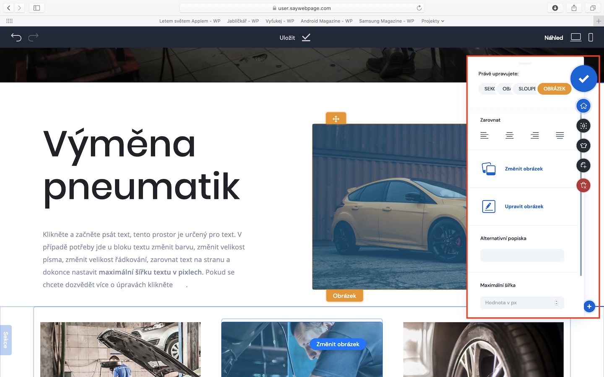
Task: Open the Samsung Magazine - WP bookmark
Action: (x=386, y=21)
